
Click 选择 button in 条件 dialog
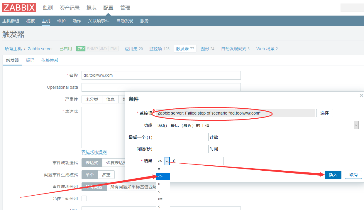pos(325,113)
